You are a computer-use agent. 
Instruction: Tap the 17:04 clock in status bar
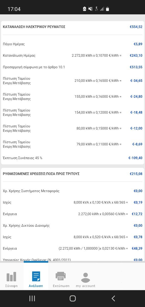14,9
